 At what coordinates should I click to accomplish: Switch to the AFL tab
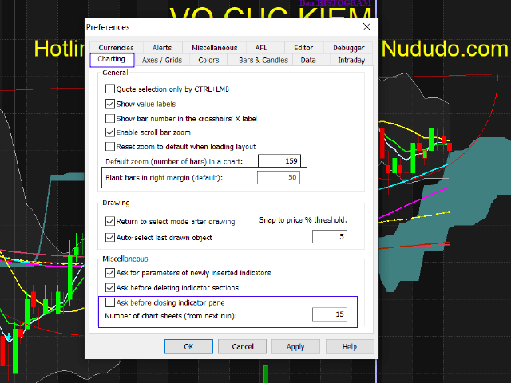261,48
